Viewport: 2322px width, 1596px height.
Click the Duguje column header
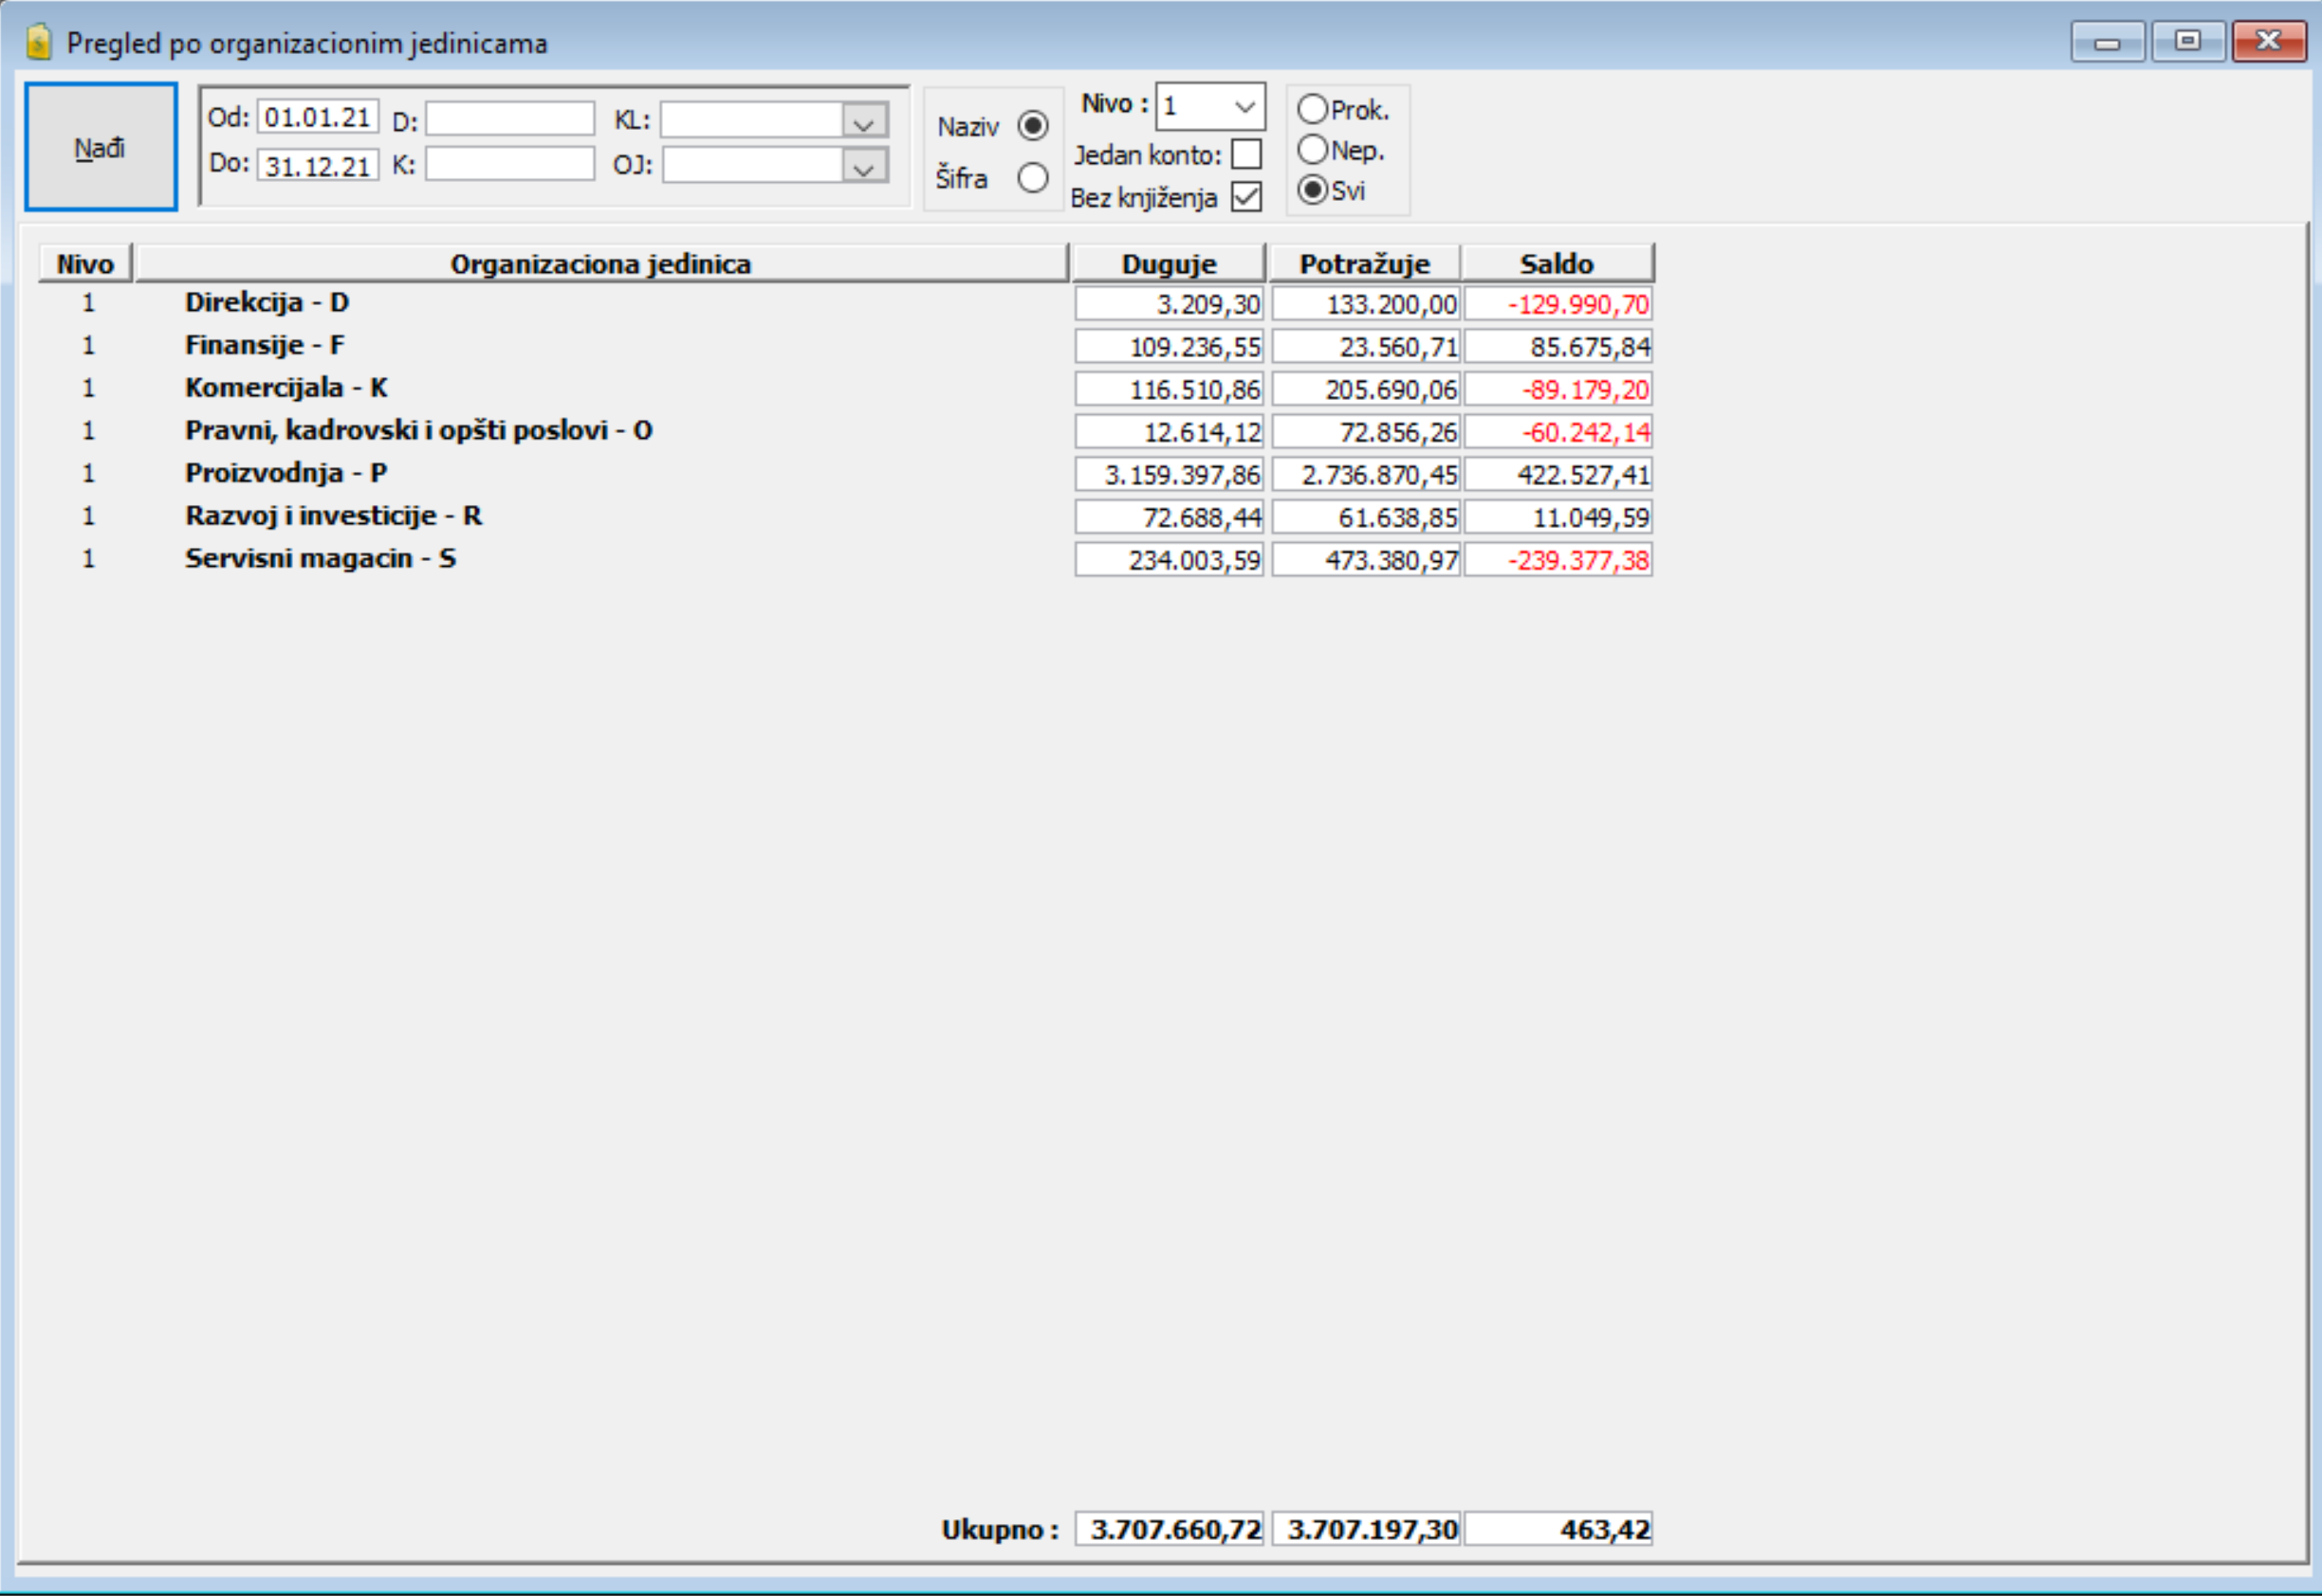[1168, 264]
